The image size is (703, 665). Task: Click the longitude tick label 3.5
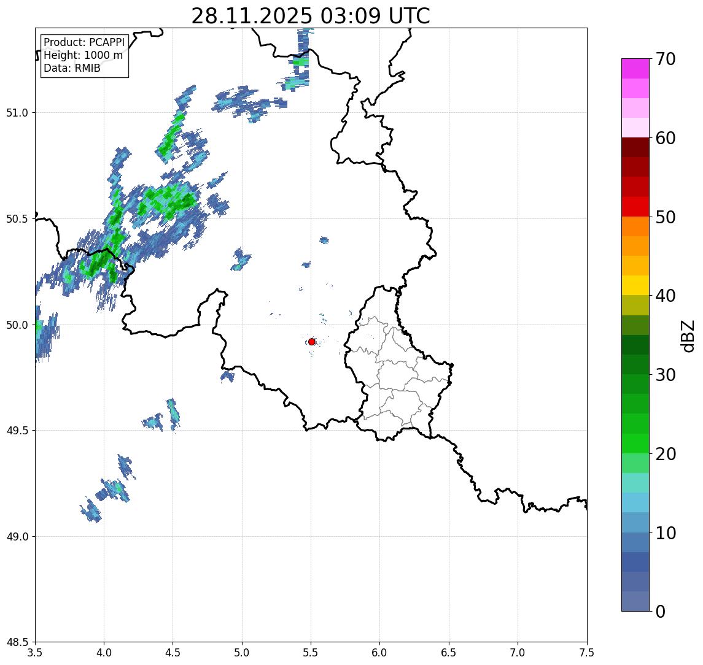35,653
